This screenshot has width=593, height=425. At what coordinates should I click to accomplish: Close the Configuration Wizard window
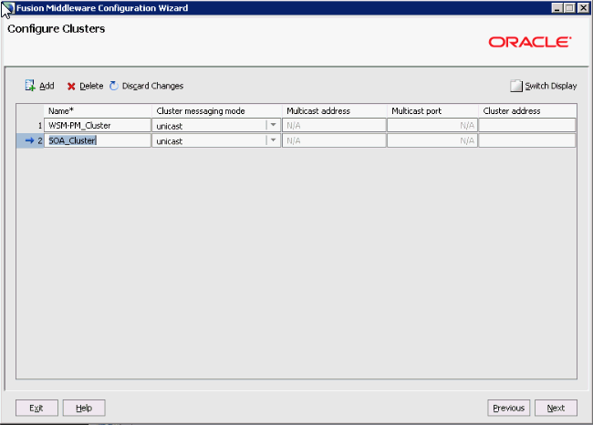[x=583, y=8]
